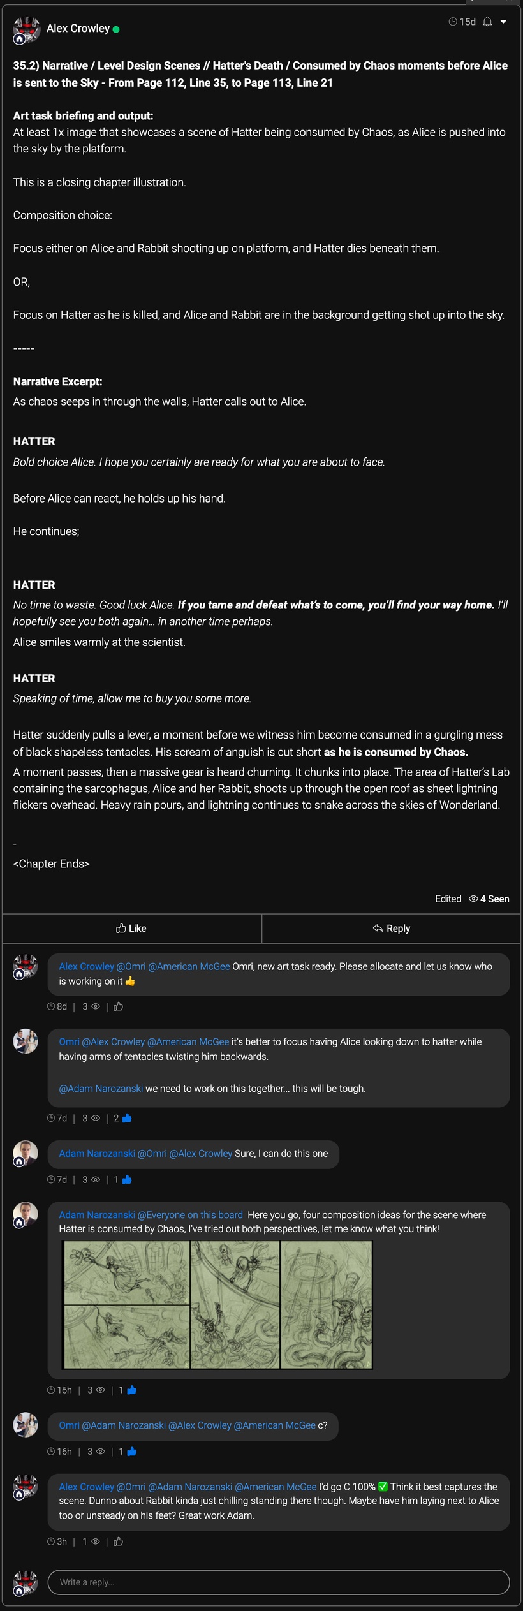Click Omri's avatar beside the "c?" comment
The image size is (523, 1611).
pos(26,1423)
